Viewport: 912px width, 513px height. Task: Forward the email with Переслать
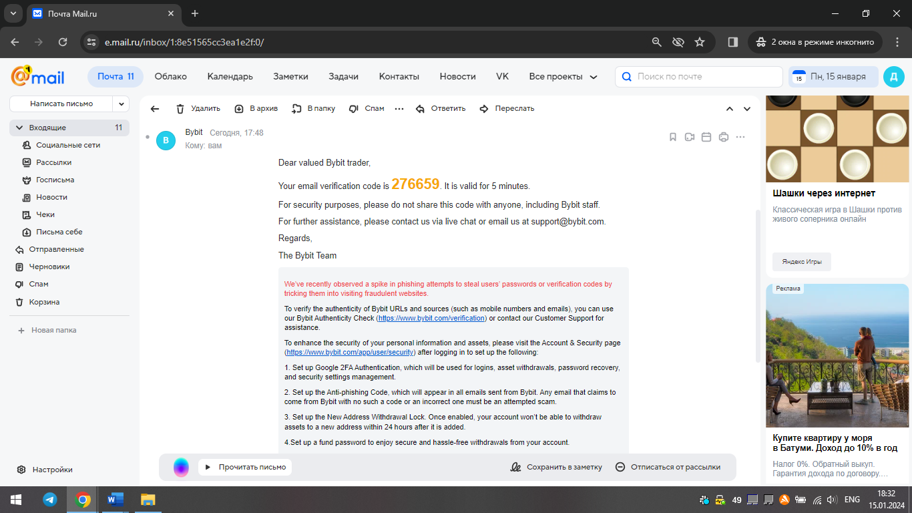[x=507, y=108]
